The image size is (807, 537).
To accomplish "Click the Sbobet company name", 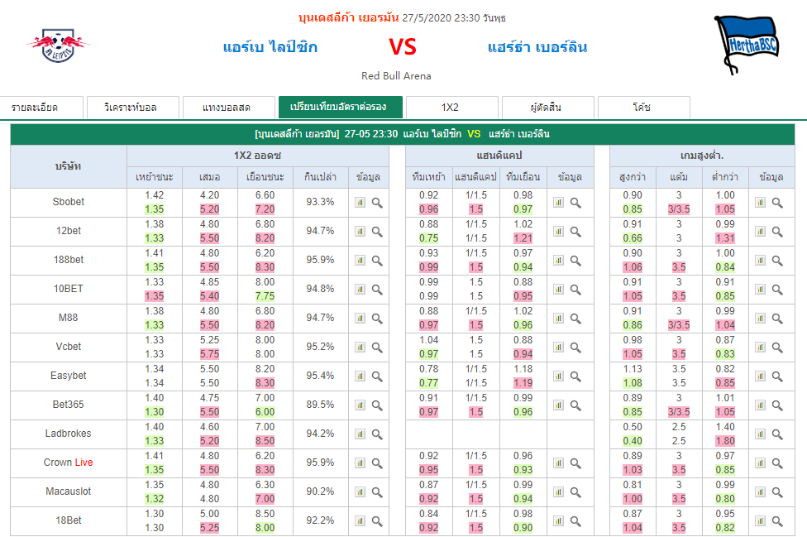I will point(69,202).
